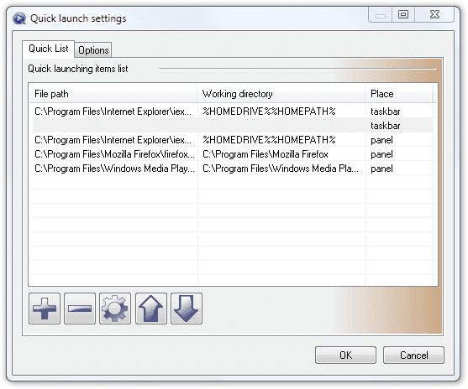The image size is (468, 389).
Task: Click 'taskbar' place in first row
Action: 386,112
